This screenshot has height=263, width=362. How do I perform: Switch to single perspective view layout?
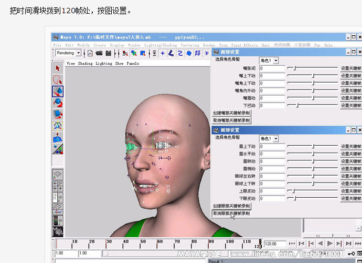[x=58, y=174]
